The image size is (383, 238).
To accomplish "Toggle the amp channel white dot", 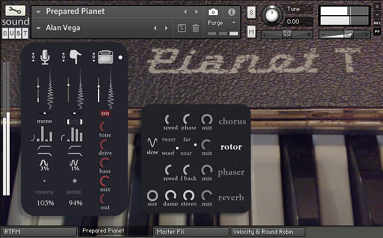I will (x=120, y=57).
